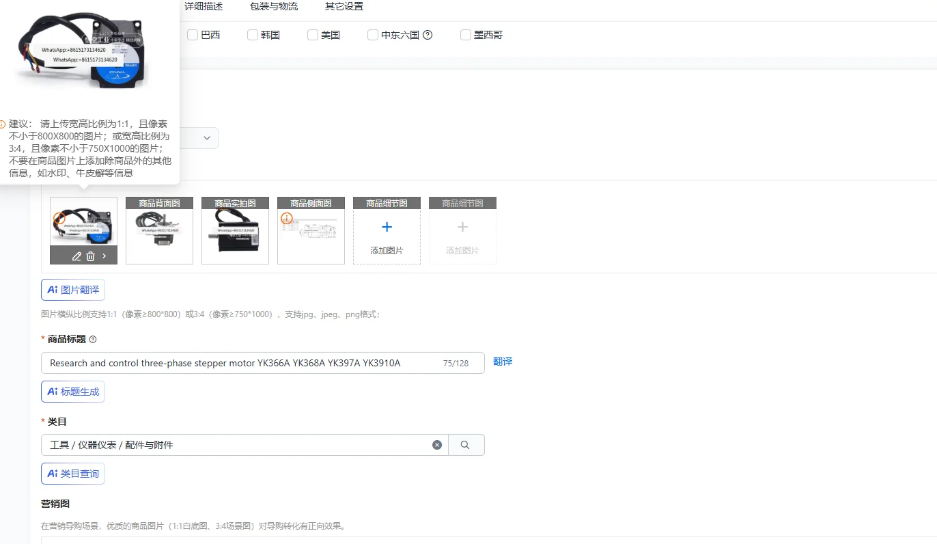This screenshot has width=937, height=544.
Task: Click the 营销图 section heading
Action: click(x=55, y=504)
